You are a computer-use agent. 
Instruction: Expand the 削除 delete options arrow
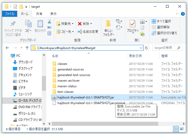[91, 24]
